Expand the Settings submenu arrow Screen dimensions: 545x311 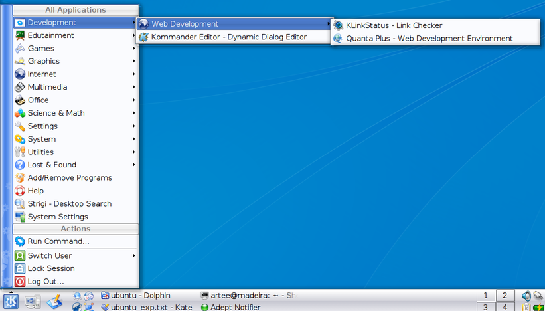coord(134,126)
